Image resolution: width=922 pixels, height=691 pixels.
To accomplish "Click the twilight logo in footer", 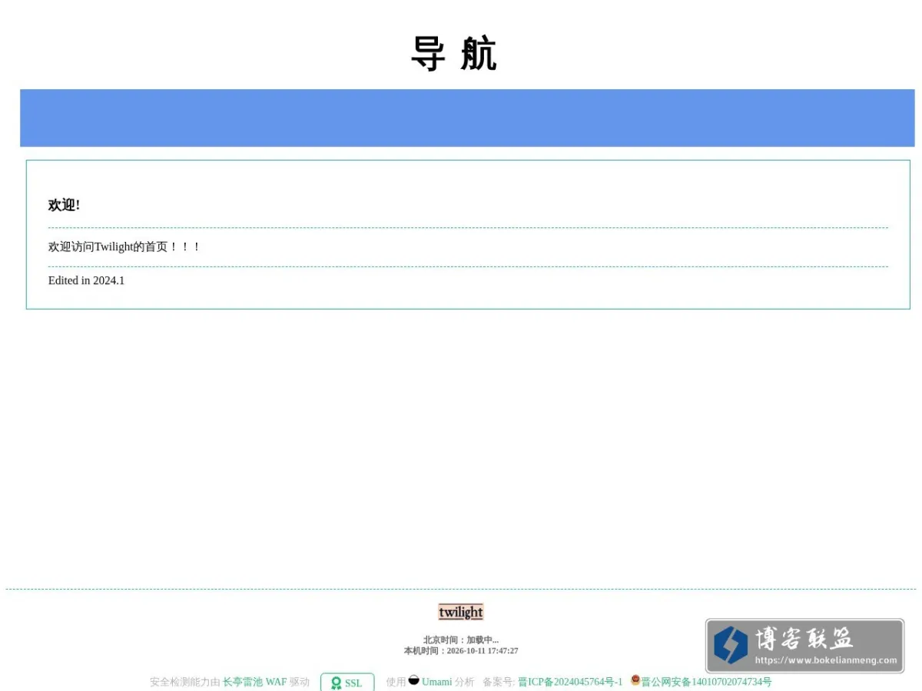I will tap(461, 612).
